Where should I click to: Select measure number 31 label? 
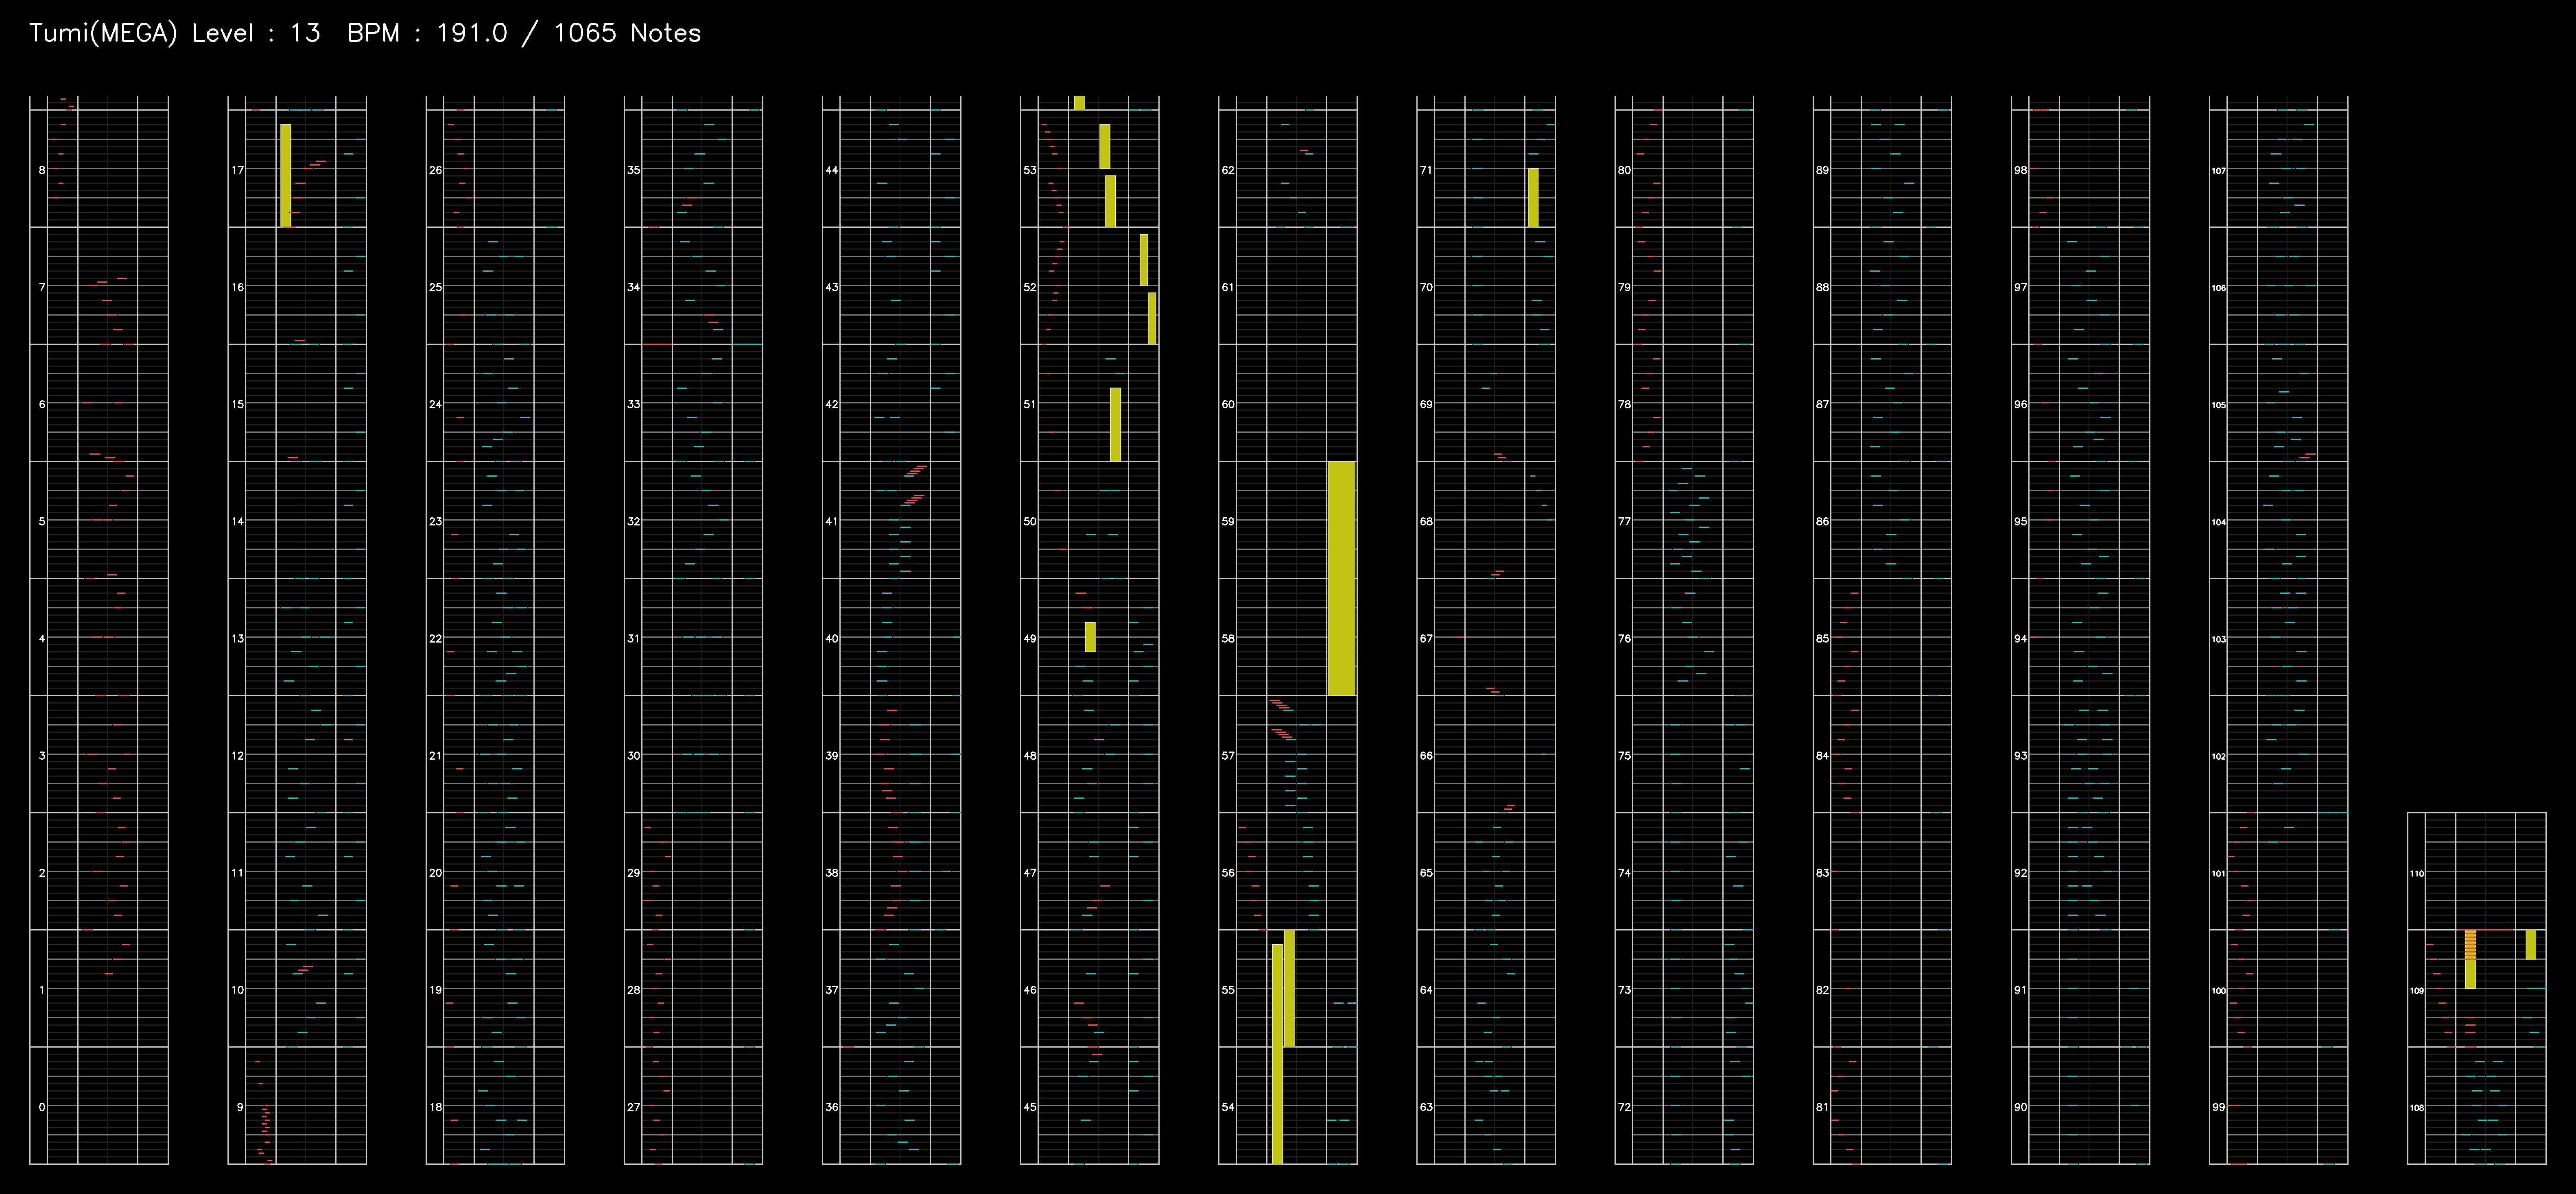634,638
